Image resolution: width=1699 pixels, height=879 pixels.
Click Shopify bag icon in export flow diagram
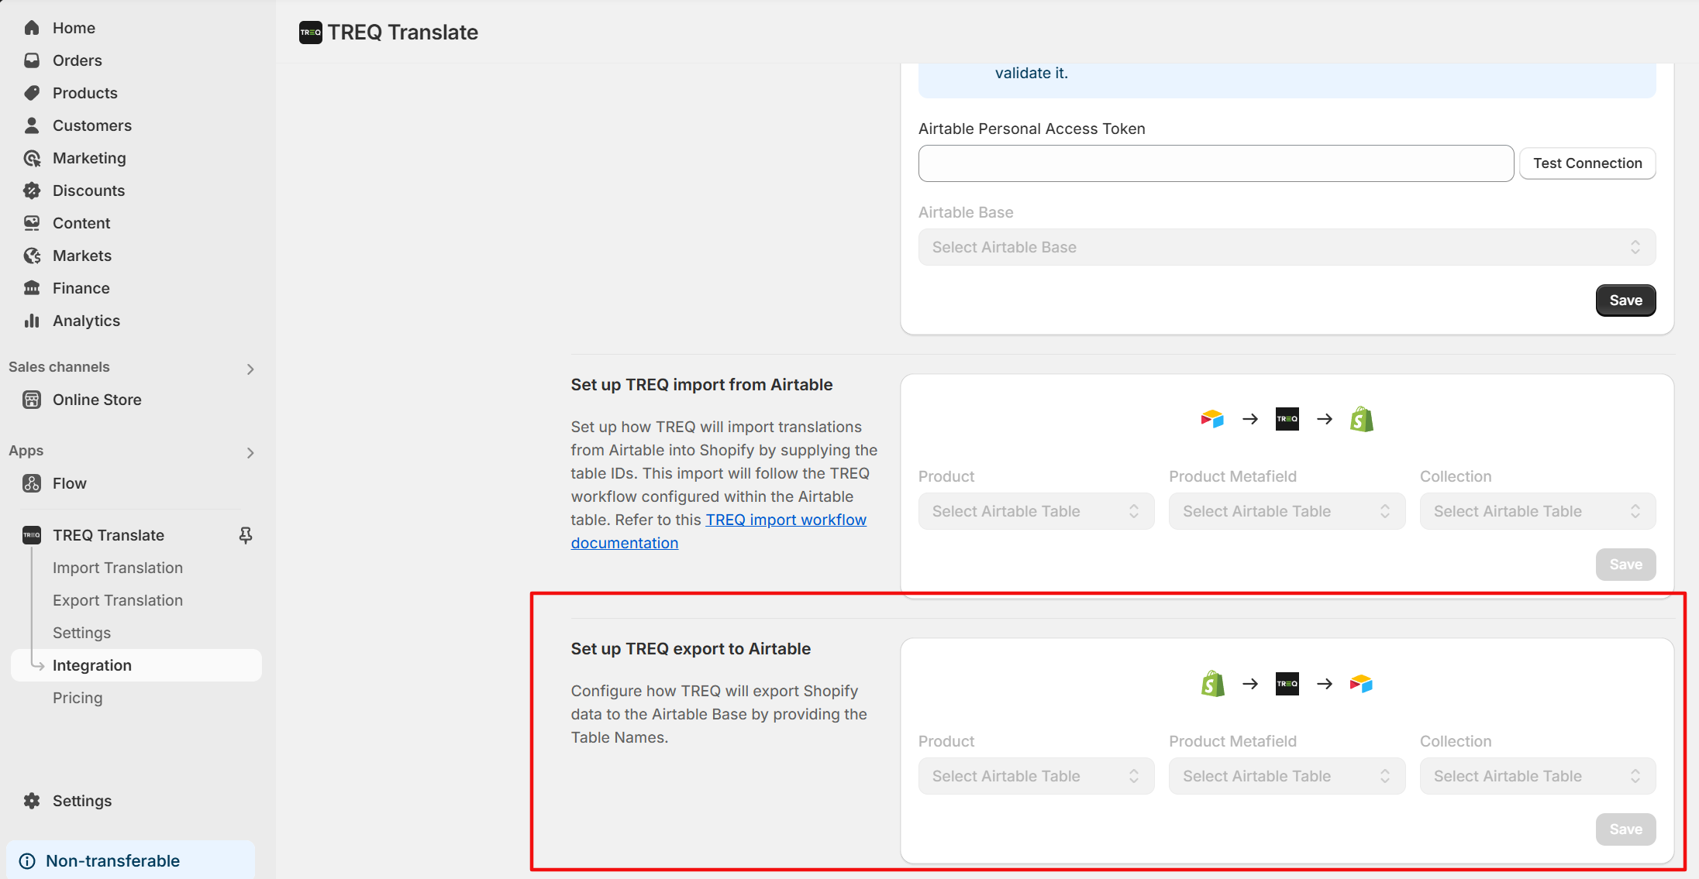coord(1213,684)
